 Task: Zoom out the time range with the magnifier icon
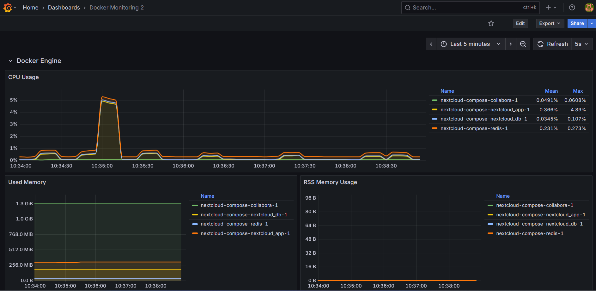(523, 44)
